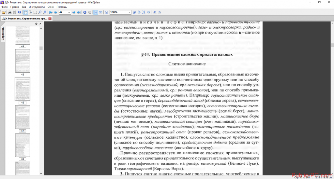Click the subheading Слитное написание

187,64
